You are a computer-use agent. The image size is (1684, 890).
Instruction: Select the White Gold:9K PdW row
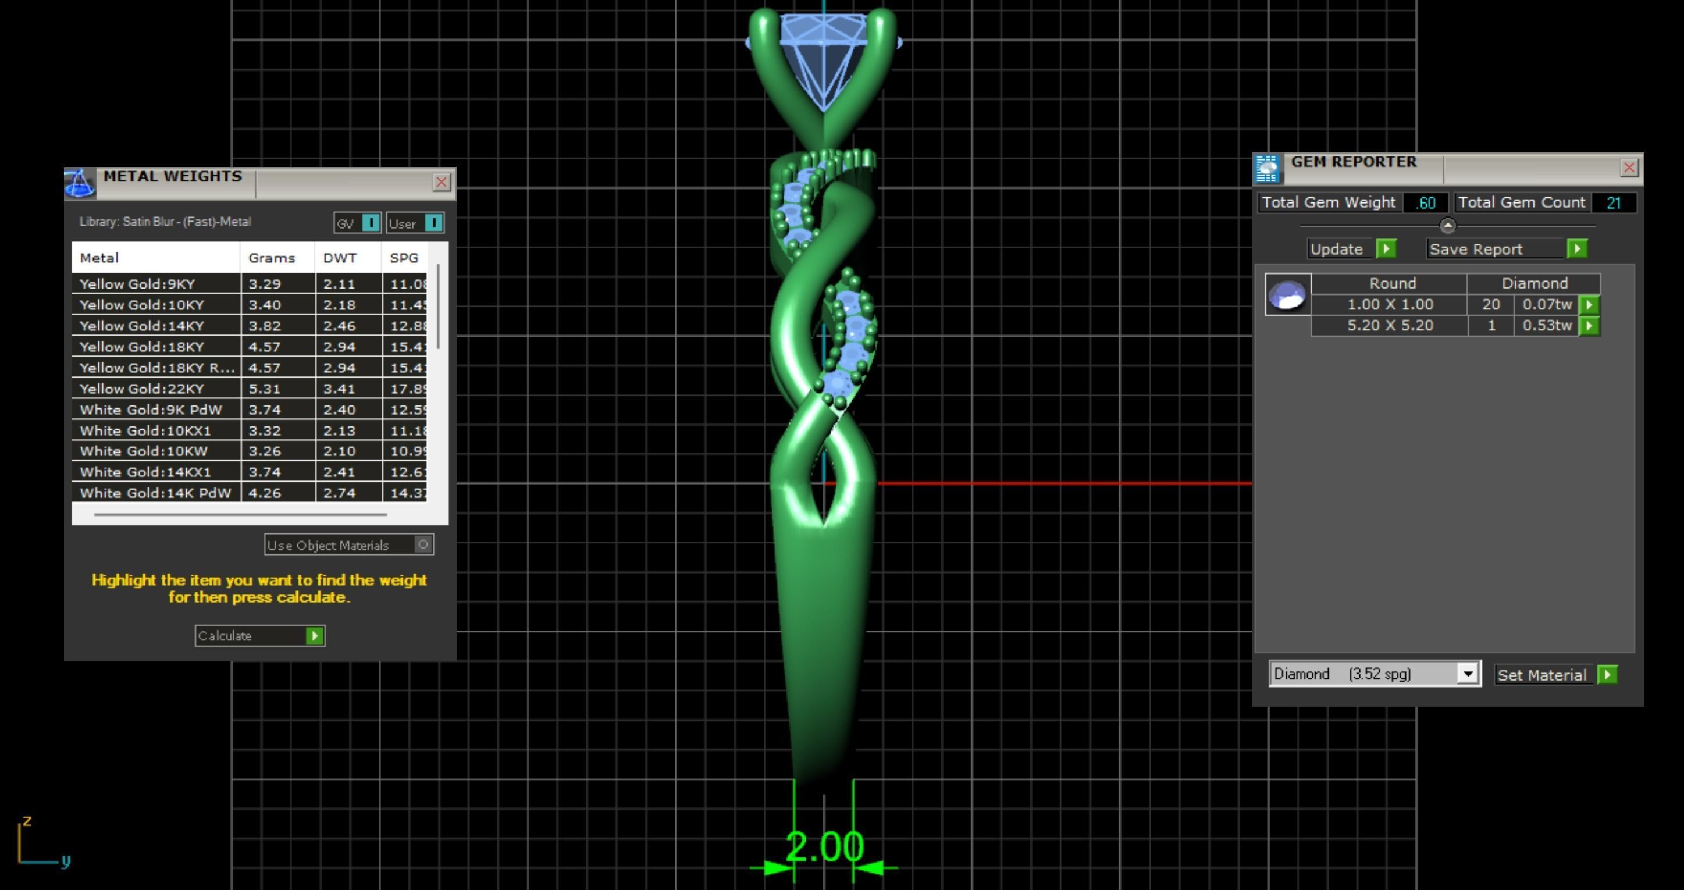coord(249,410)
